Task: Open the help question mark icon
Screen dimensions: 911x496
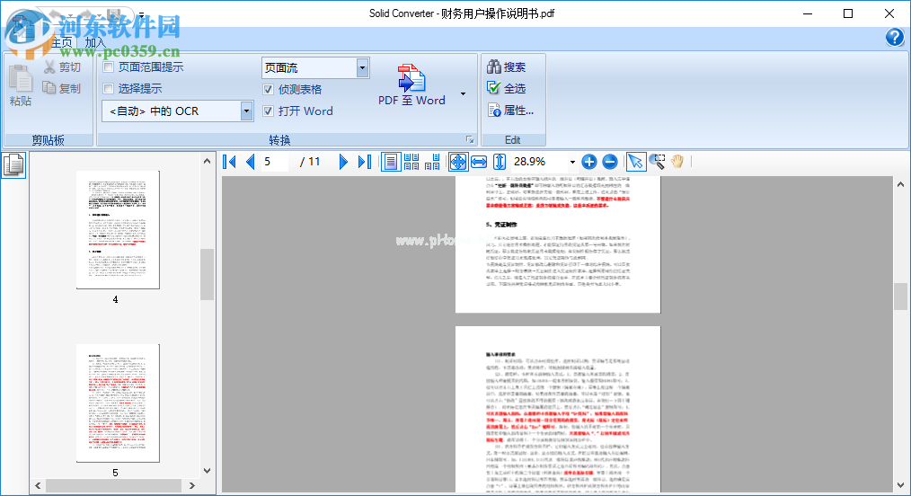Action: [x=894, y=37]
